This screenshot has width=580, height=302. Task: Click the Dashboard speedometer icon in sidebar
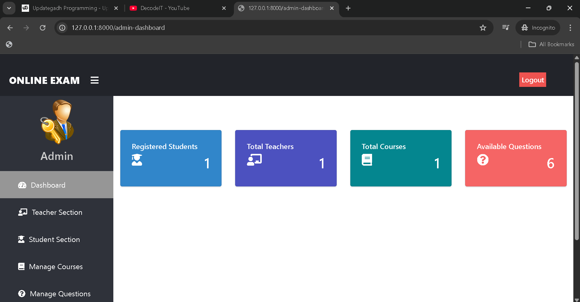[x=22, y=185]
